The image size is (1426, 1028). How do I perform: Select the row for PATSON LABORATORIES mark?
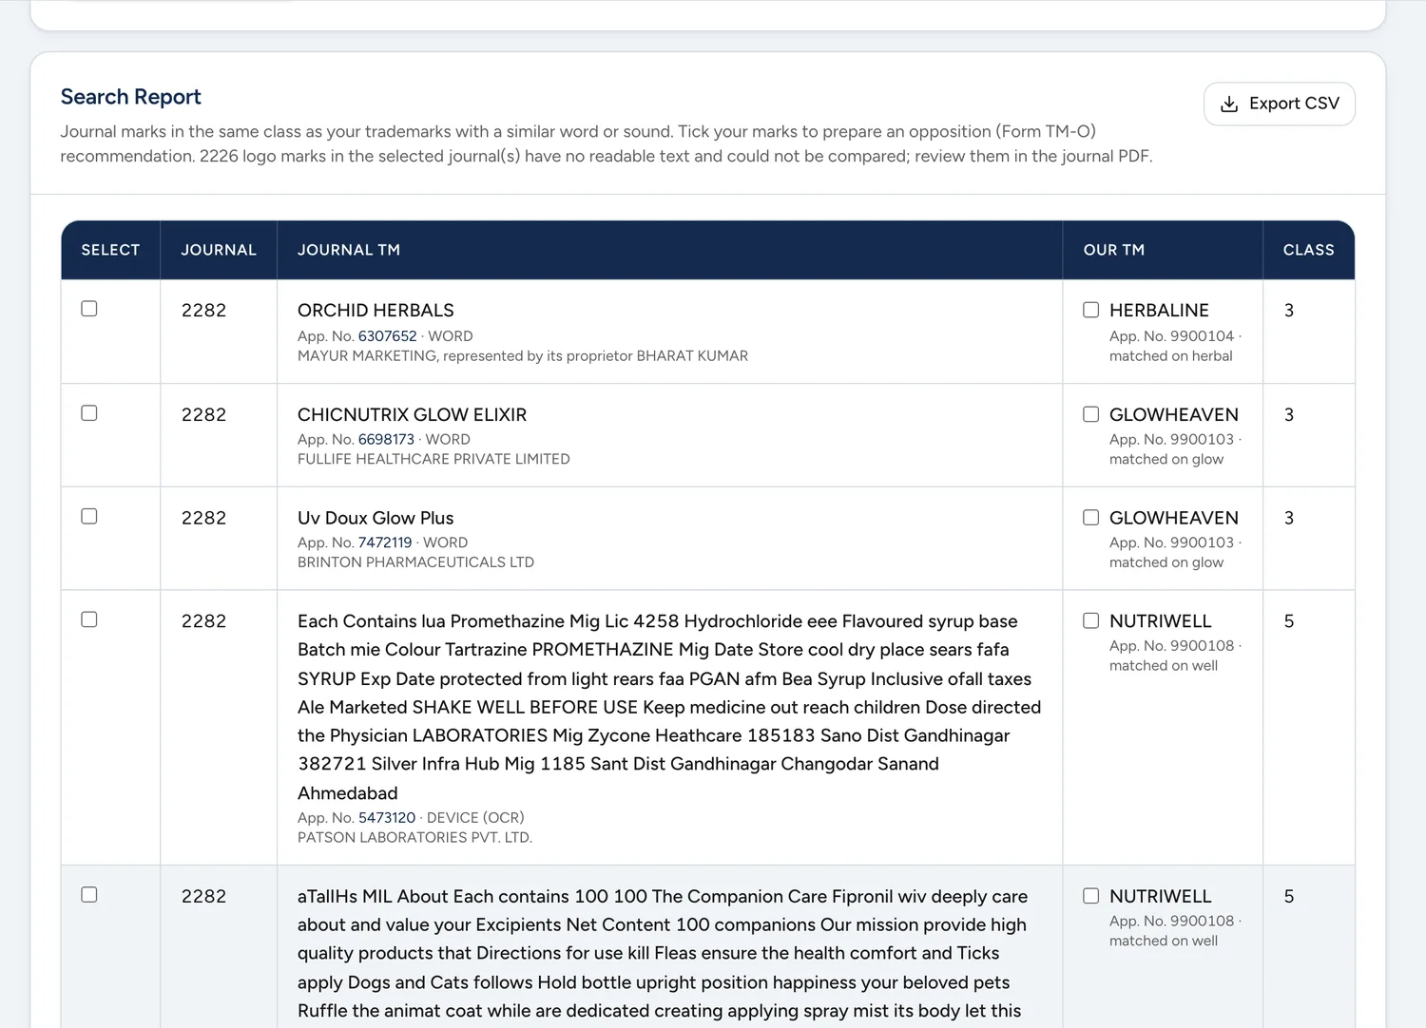[89, 619]
